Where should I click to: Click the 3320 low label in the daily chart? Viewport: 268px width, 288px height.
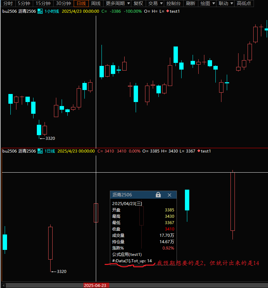(62, 272)
